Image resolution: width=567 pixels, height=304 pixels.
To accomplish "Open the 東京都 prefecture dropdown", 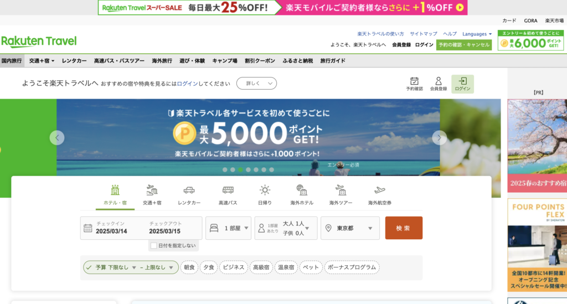I will (350, 228).
